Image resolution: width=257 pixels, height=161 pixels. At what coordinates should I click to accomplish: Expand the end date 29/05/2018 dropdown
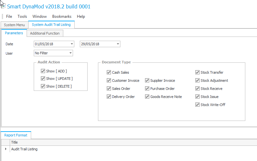(118, 44)
